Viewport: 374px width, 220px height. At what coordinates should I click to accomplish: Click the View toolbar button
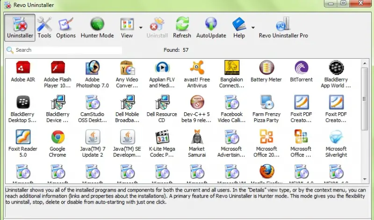(x=127, y=27)
